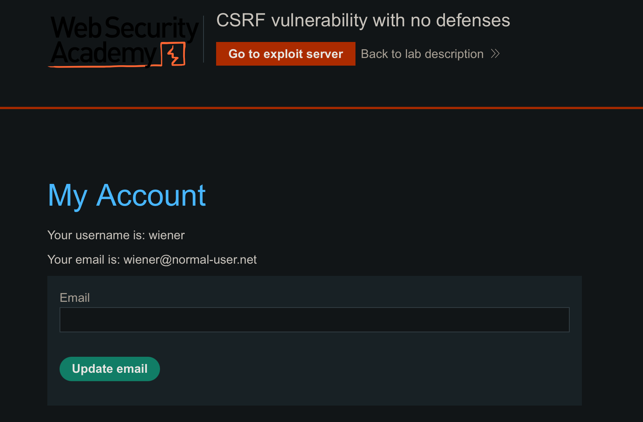This screenshot has width=643, height=422.
Task: Click the "Your username is:" label text
Action: [x=96, y=235]
